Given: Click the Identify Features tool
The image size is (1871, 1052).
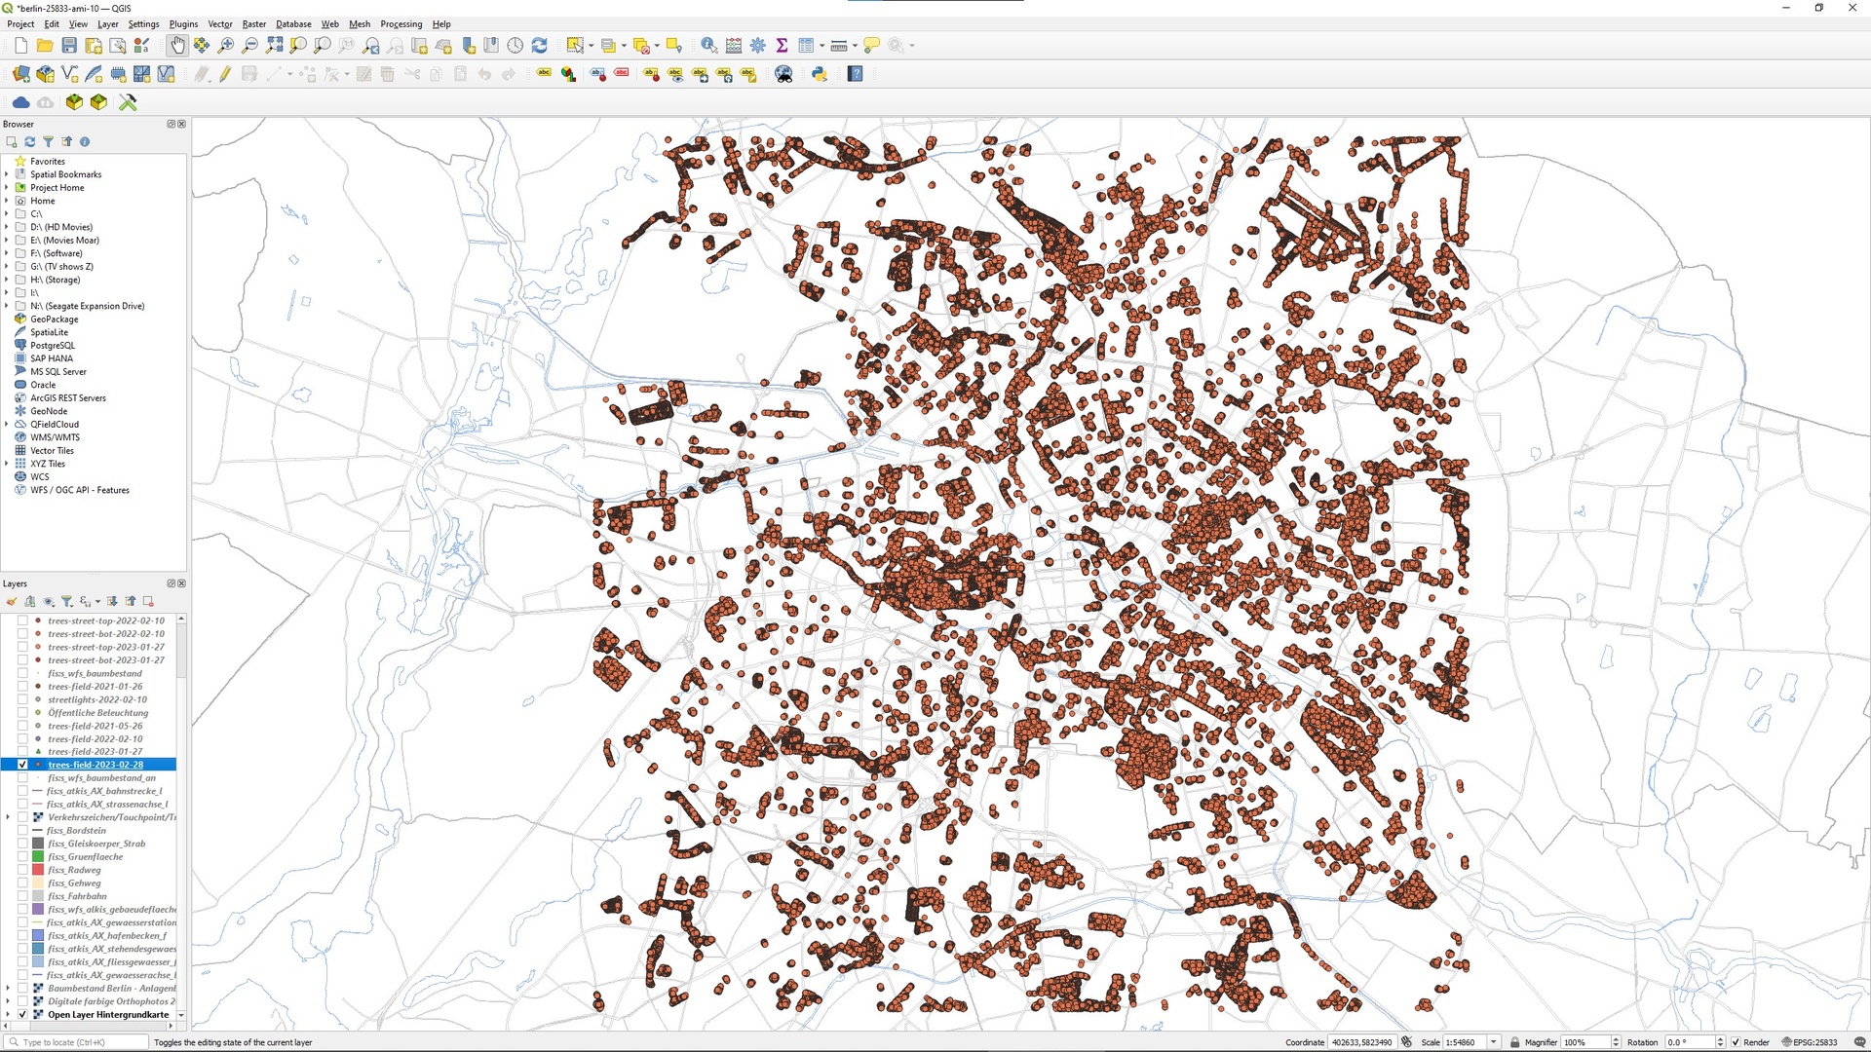Looking at the screenshot, I should [x=708, y=46].
